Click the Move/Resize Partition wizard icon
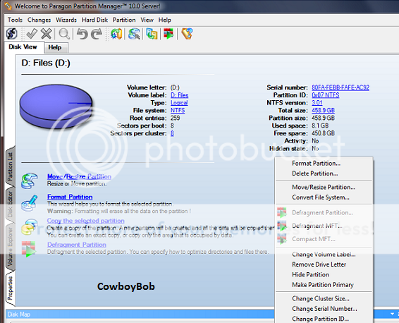 point(30,181)
